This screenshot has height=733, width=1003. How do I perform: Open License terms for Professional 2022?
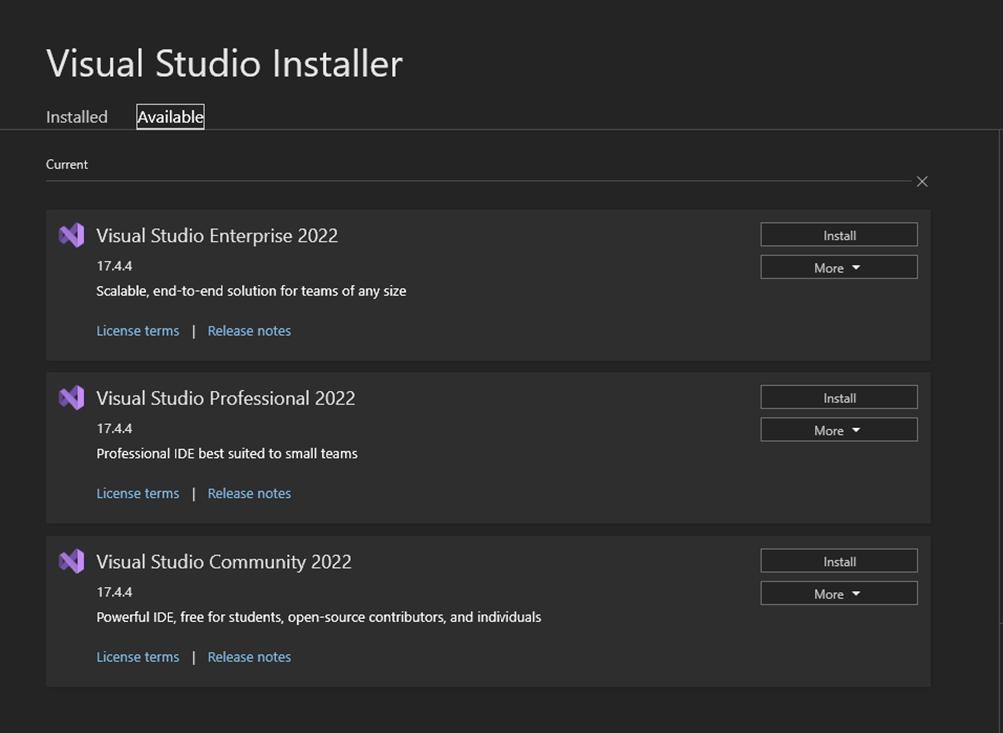(138, 493)
